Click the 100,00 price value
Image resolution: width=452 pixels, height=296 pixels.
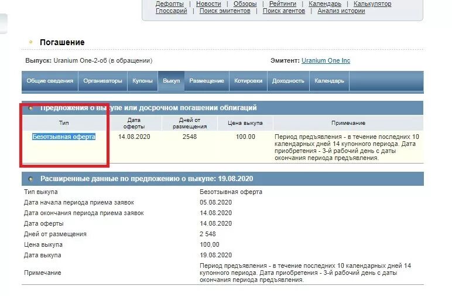click(x=209, y=244)
